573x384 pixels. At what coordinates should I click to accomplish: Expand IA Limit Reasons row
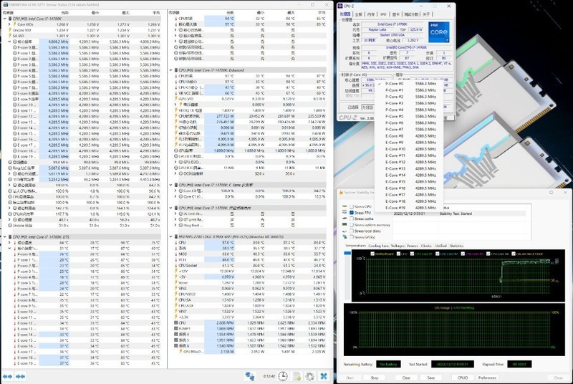tap(175, 213)
